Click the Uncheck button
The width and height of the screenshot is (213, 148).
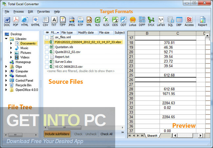(91, 134)
